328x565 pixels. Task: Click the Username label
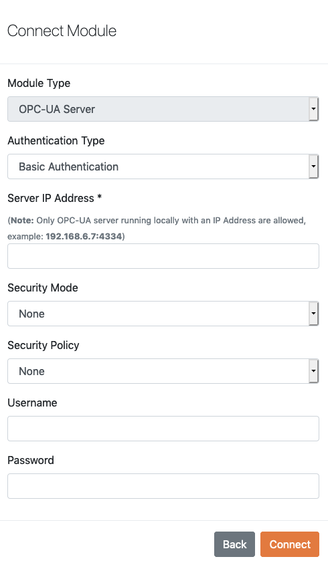pyautogui.click(x=32, y=403)
